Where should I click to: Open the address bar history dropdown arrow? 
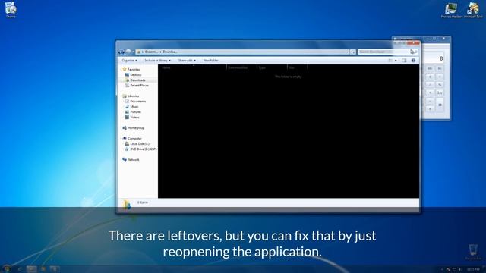tap(347, 52)
